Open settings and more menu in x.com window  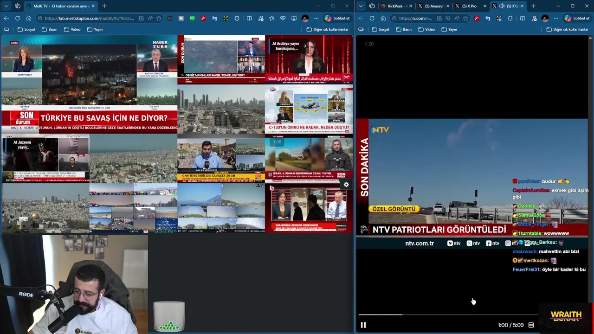(556, 18)
